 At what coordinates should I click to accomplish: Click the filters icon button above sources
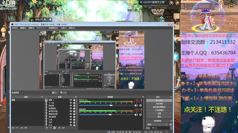[63, 93]
